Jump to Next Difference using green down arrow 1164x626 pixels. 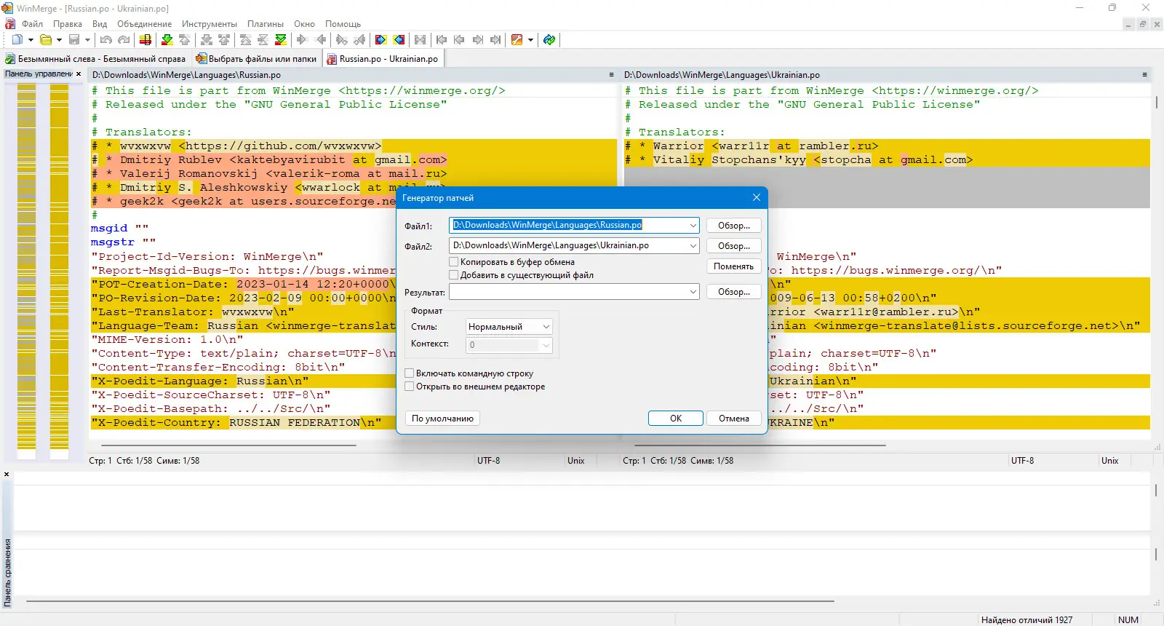167,40
